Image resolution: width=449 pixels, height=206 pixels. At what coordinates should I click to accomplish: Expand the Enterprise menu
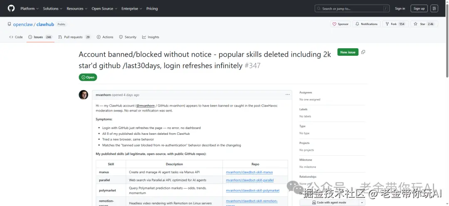[x=132, y=9]
